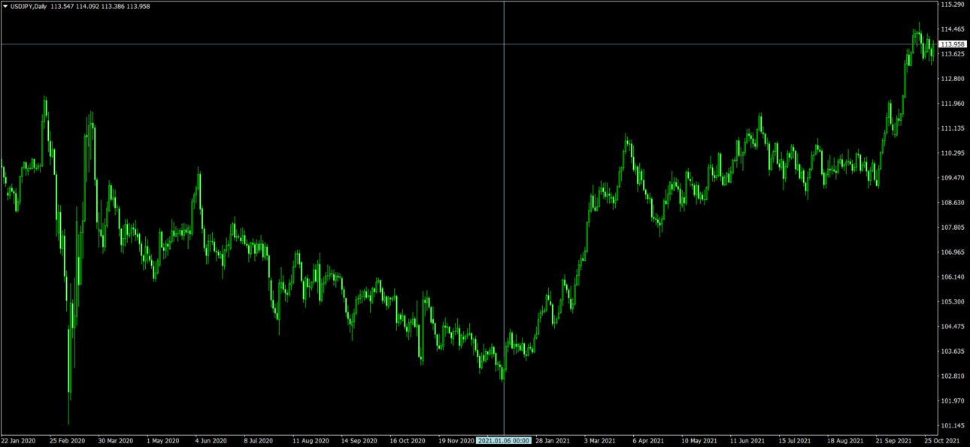Click the USDJPY,Daily chart title
Image resolution: width=970 pixels, height=447 pixels.
pos(28,7)
